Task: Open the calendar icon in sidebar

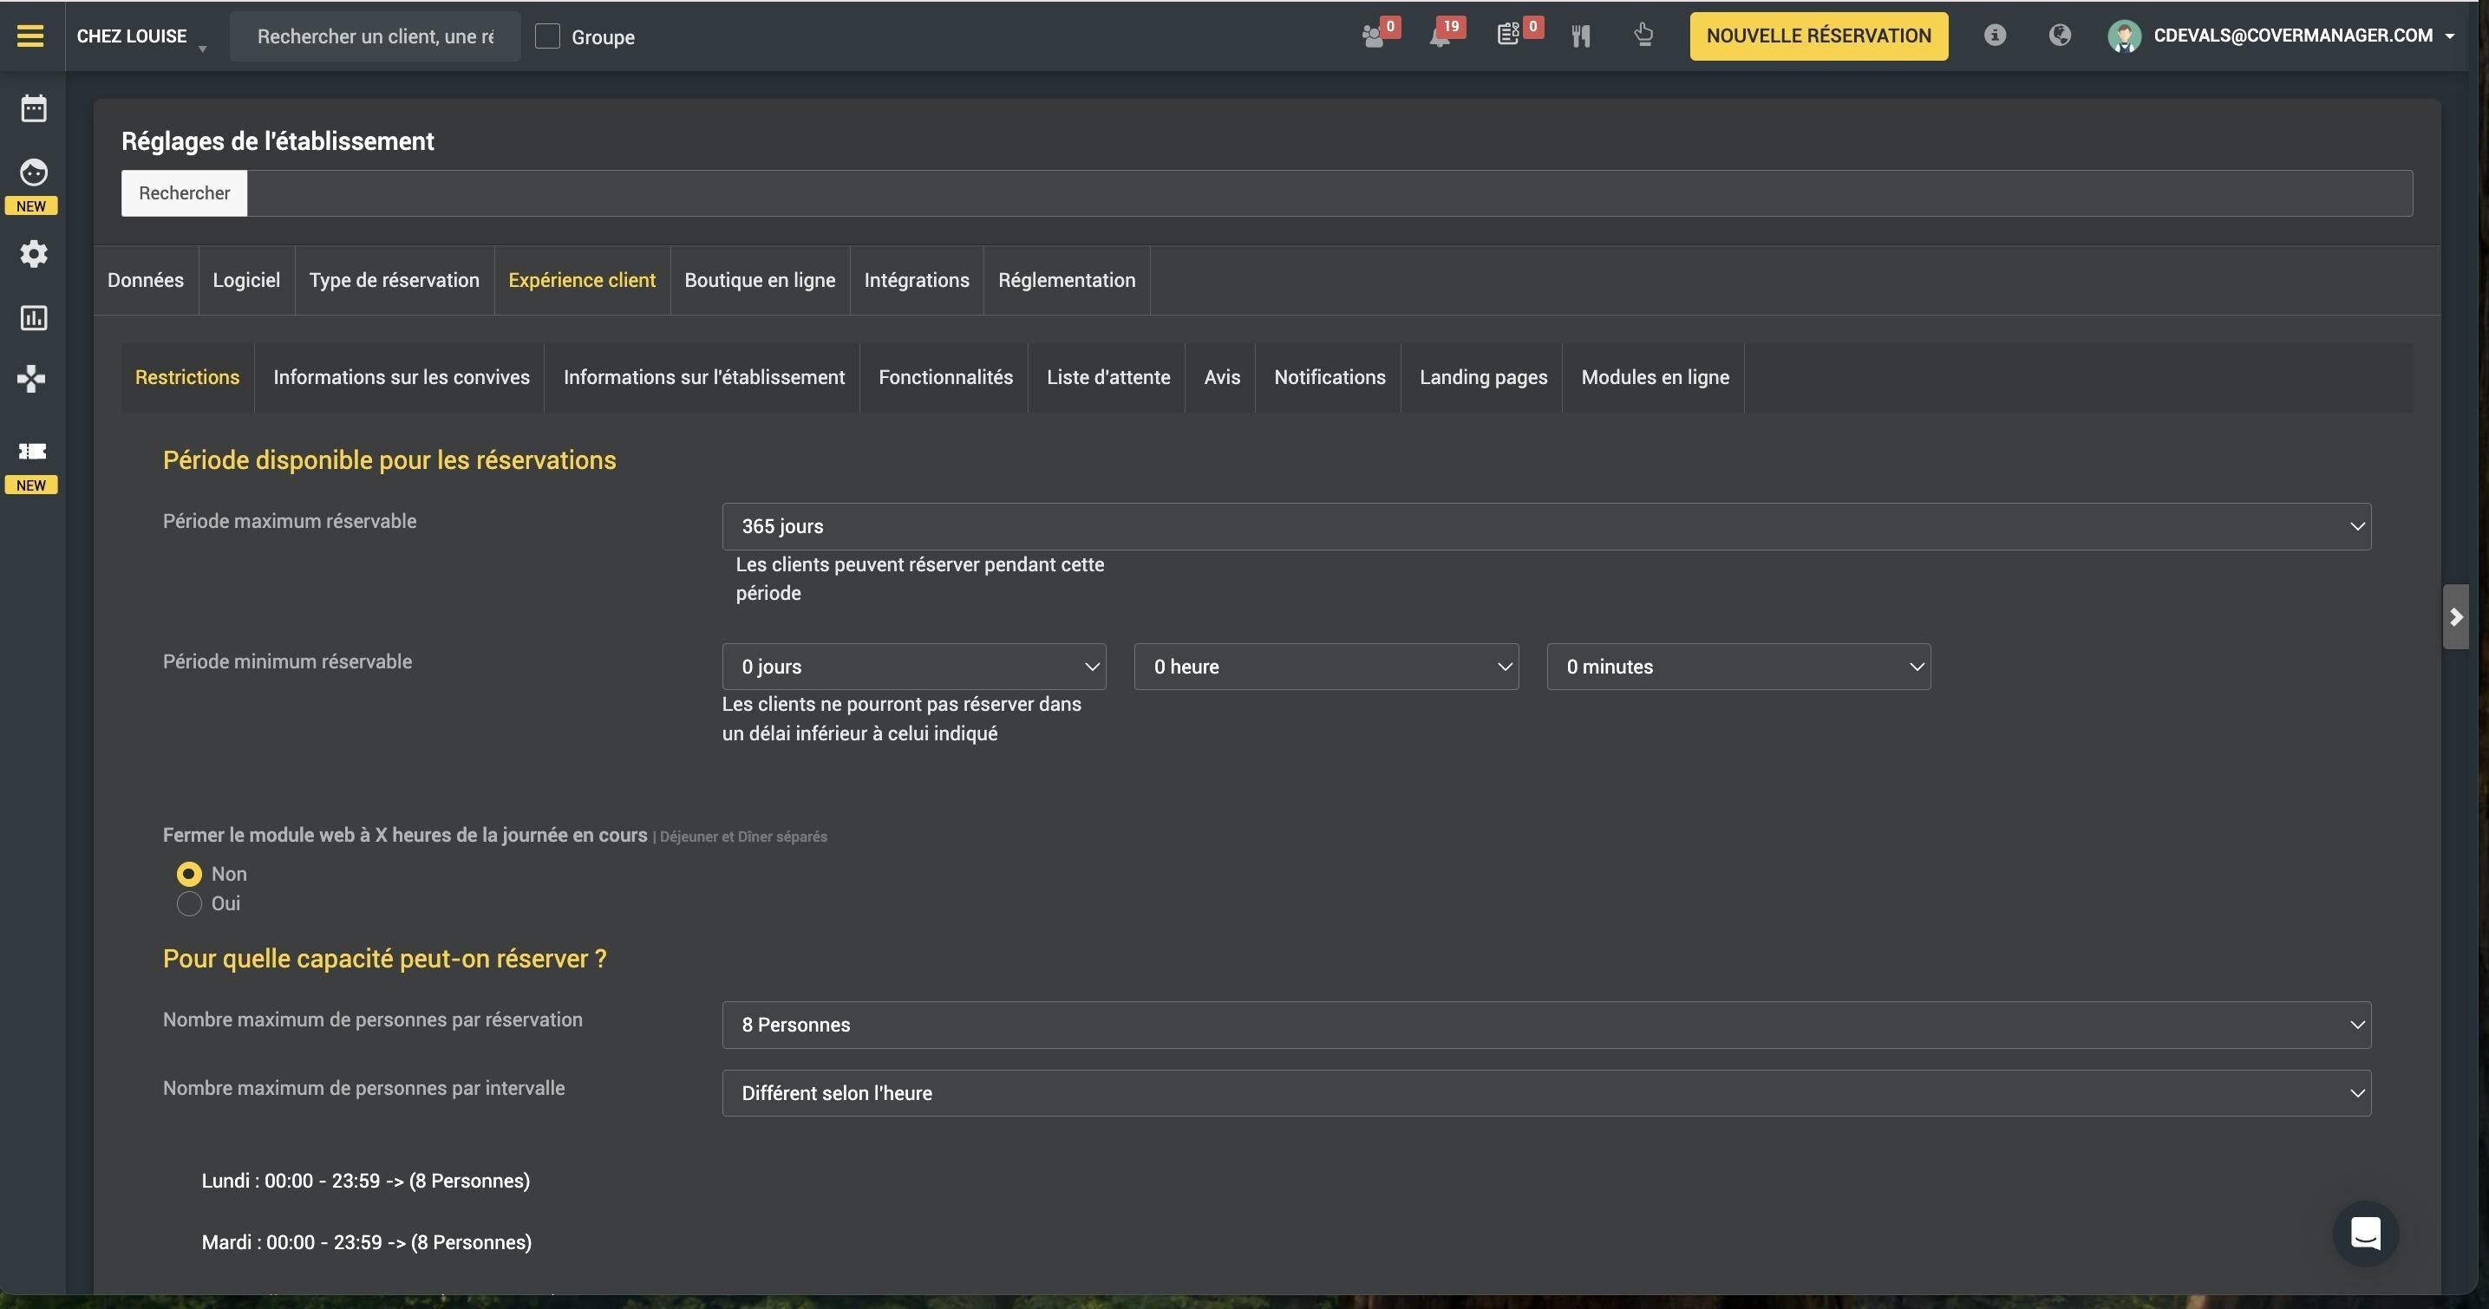Action: coord(34,108)
